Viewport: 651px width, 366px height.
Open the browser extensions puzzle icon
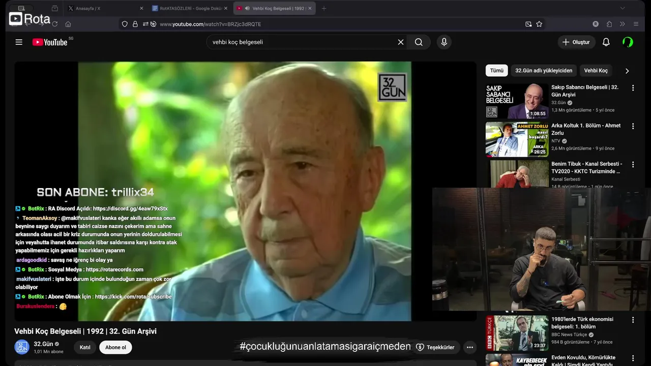(609, 24)
